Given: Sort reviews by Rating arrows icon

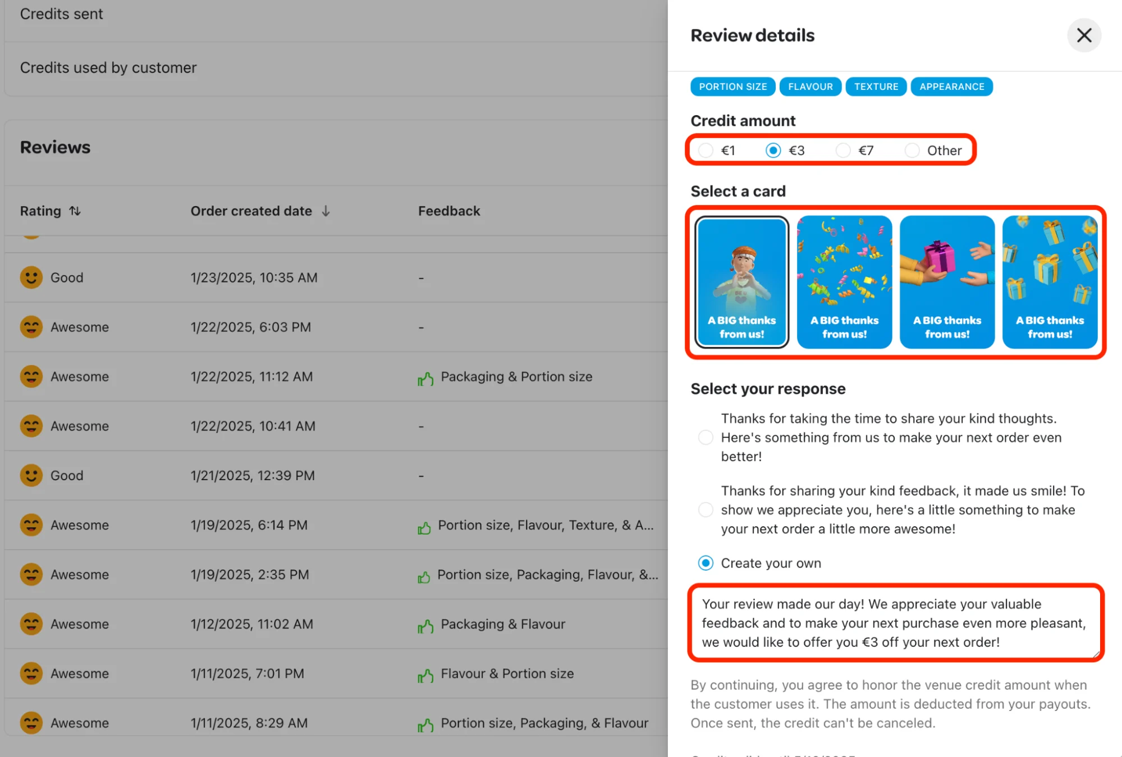Looking at the screenshot, I should (75, 211).
